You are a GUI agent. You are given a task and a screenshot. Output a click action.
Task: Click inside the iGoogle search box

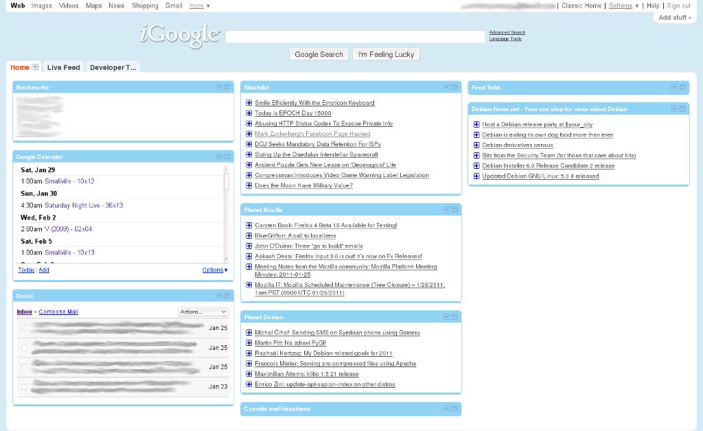coord(355,36)
